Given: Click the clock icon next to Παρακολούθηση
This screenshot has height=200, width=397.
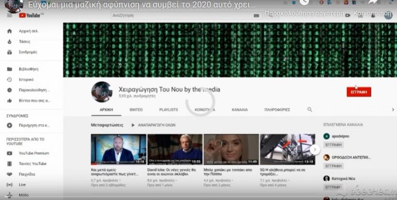Looking at the screenshot, I should [9, 90].
